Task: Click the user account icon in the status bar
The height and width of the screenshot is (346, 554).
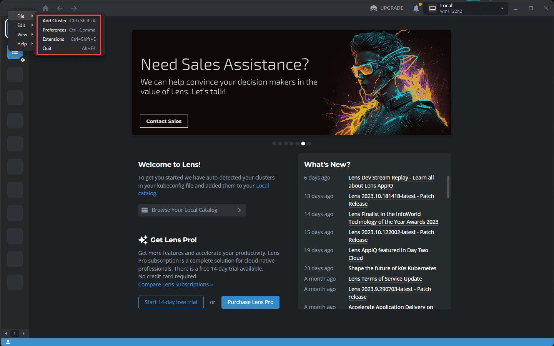Action: [x=8, y=342]
